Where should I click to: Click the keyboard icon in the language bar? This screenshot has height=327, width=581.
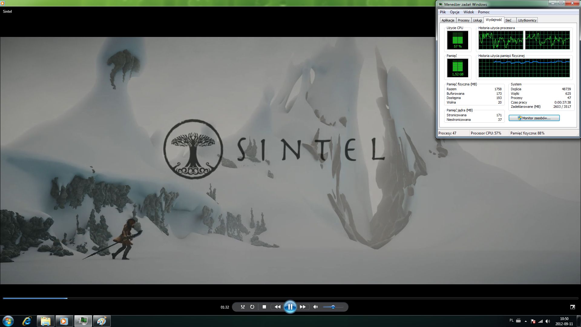(x=518, y=320)
